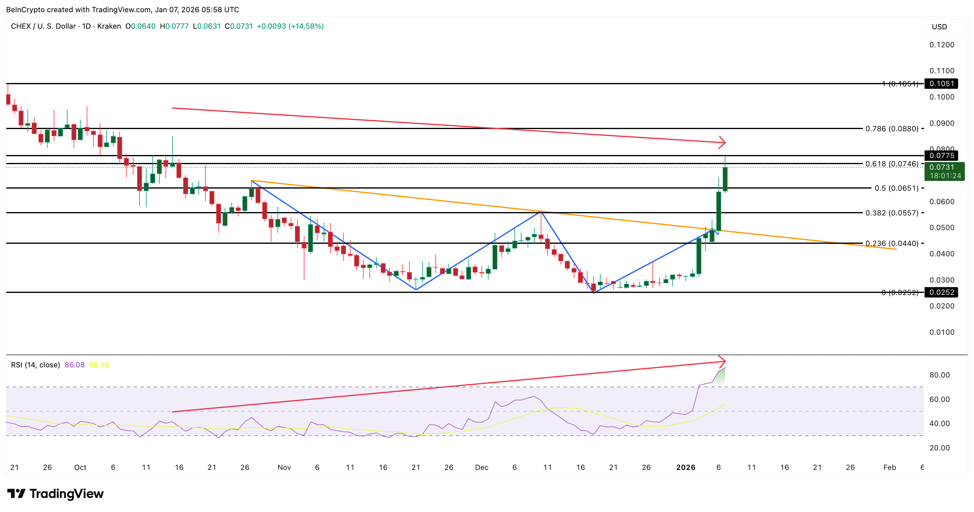The width and height of the screenshot is (974, 512).
Task: Click the Kraken exchange label
Action: point(110,27)
